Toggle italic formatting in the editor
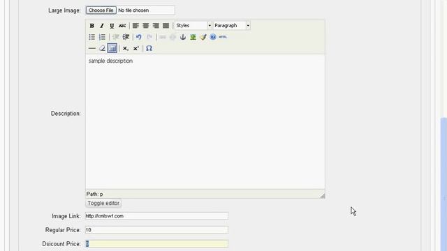 point(102,26)
